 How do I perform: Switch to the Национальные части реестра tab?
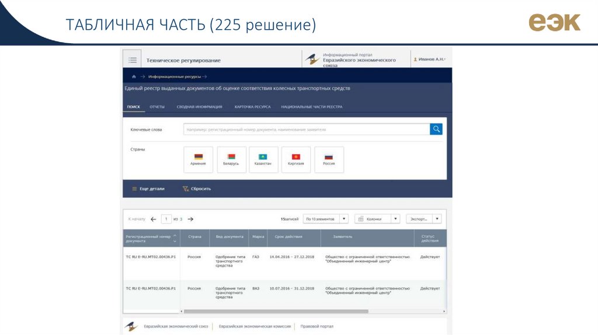(x=311, y=107)
